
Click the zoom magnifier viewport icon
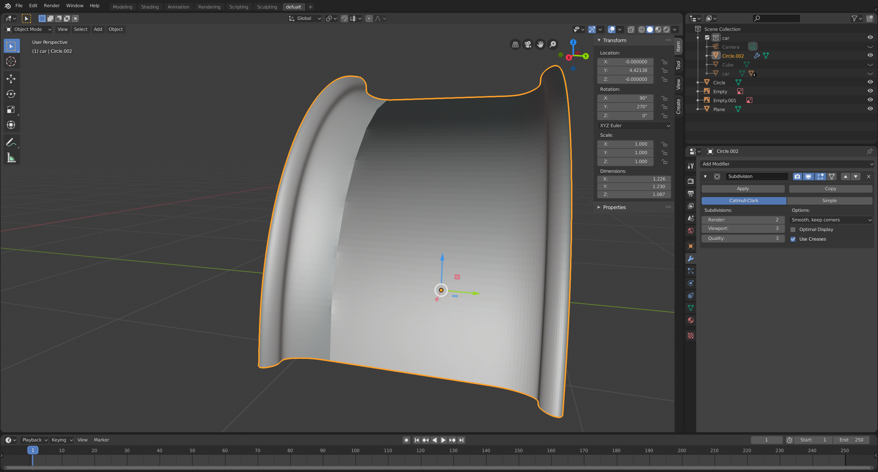click(553, 44)
